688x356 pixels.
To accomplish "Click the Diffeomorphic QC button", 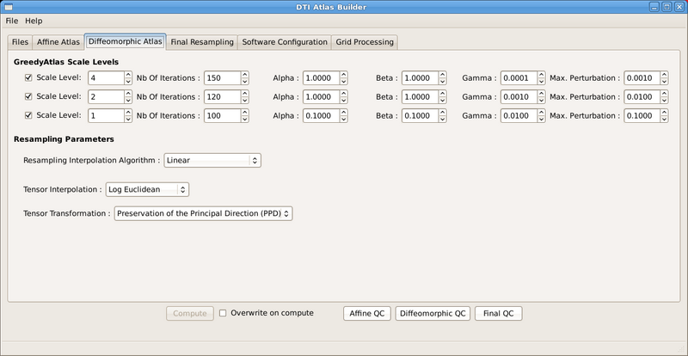I will (x=433, y=313).
